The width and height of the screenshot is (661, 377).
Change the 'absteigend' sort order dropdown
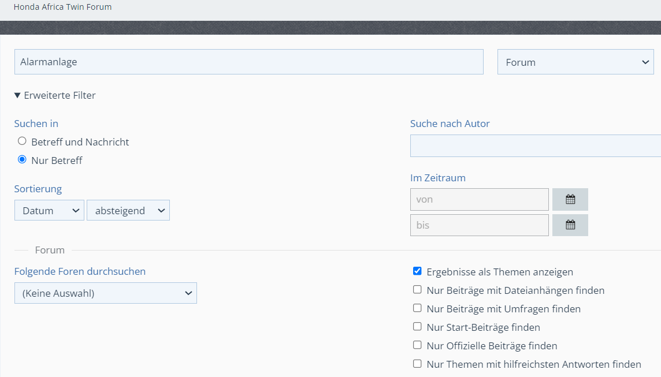coord(128,210)
